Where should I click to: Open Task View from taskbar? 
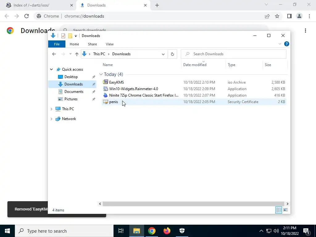(121, 231)
